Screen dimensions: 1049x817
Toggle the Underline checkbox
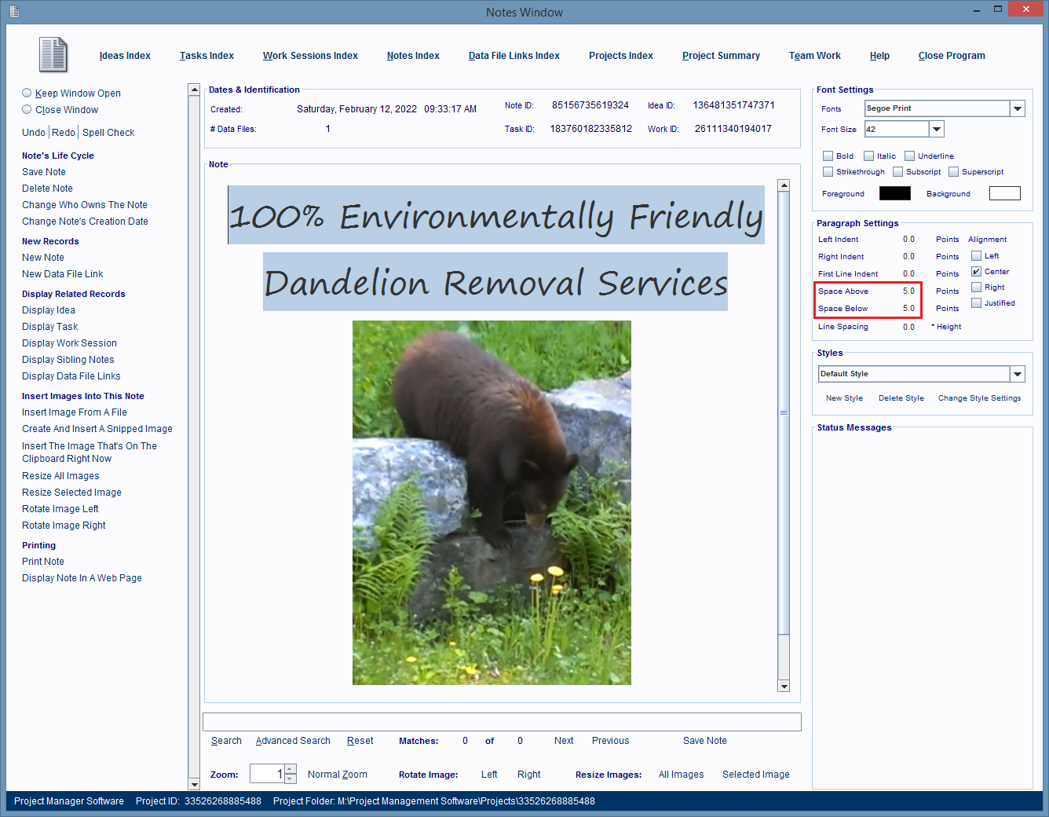coord(909,156)
